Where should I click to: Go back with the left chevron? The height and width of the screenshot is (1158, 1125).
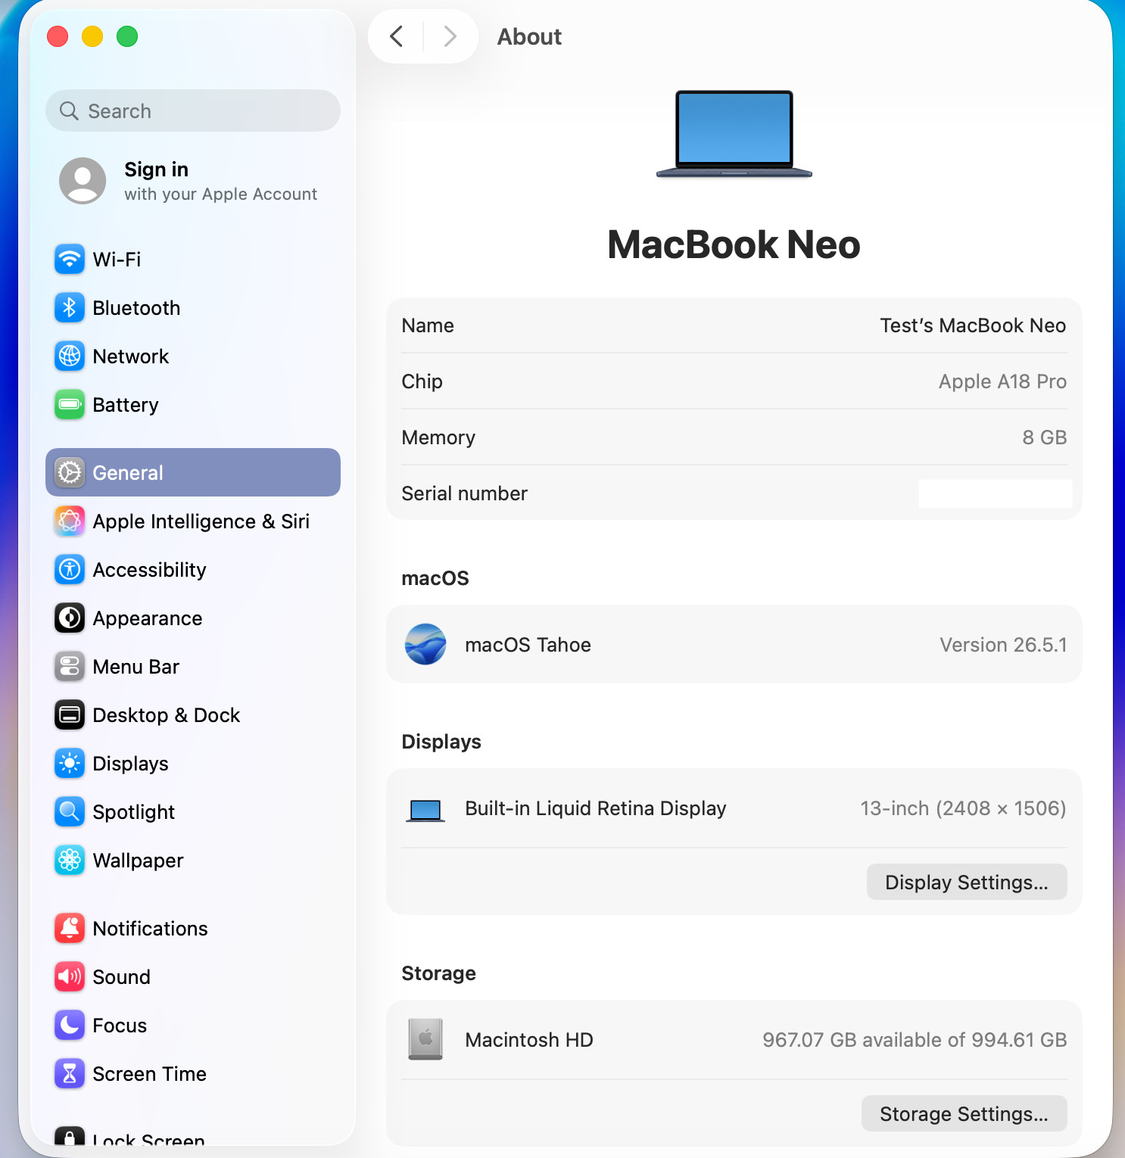click(396, 36)
